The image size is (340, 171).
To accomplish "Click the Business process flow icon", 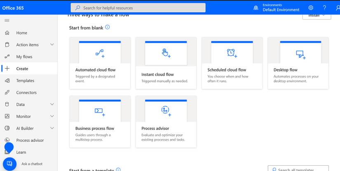I will pyautogui.click(x=100, y=112).
